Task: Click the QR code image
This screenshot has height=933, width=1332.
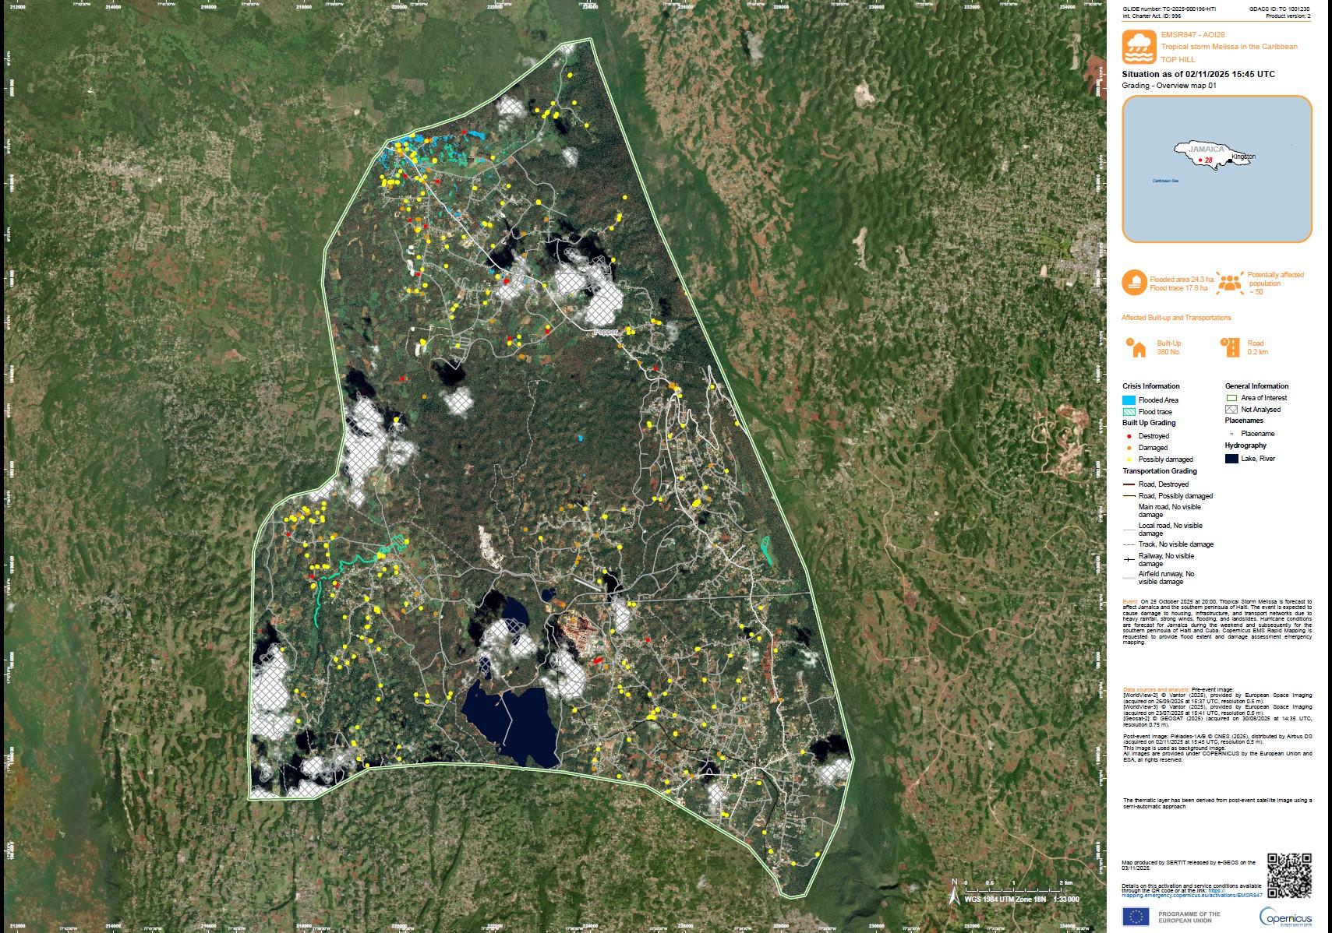Action: pos(1289,875)
